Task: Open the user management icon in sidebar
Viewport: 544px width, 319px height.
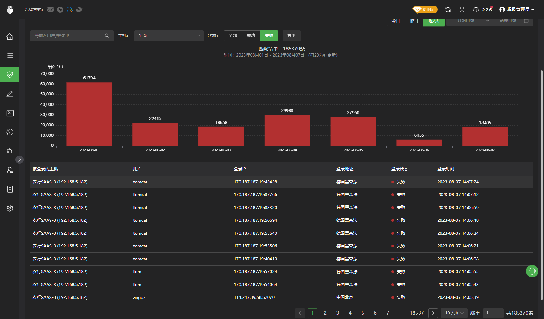Action: click(10, 170)
